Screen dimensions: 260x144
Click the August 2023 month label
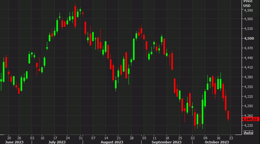[x=112, y=142]
